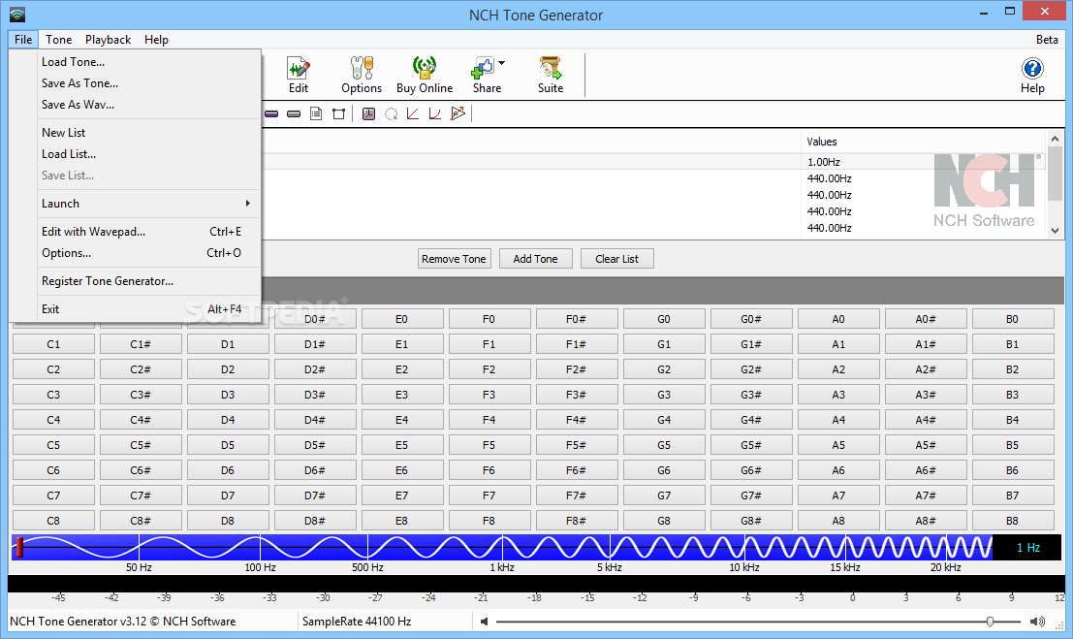Select Edit with Wavepad... menu entry
This screenshot has height=639, width=1073.
[x=147, y=232]
